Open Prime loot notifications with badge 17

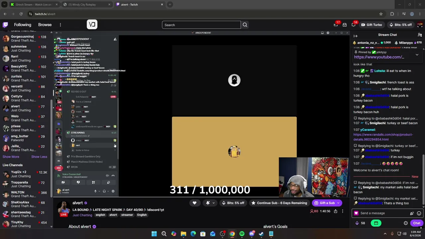pos(336,25)
